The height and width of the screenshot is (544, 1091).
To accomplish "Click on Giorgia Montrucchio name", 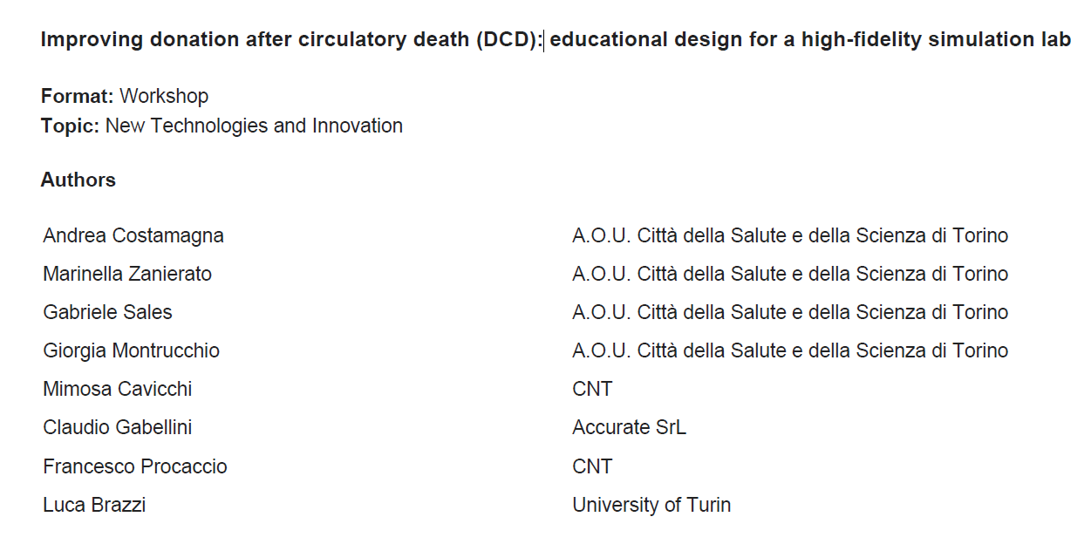I will (x=132, y=350).
